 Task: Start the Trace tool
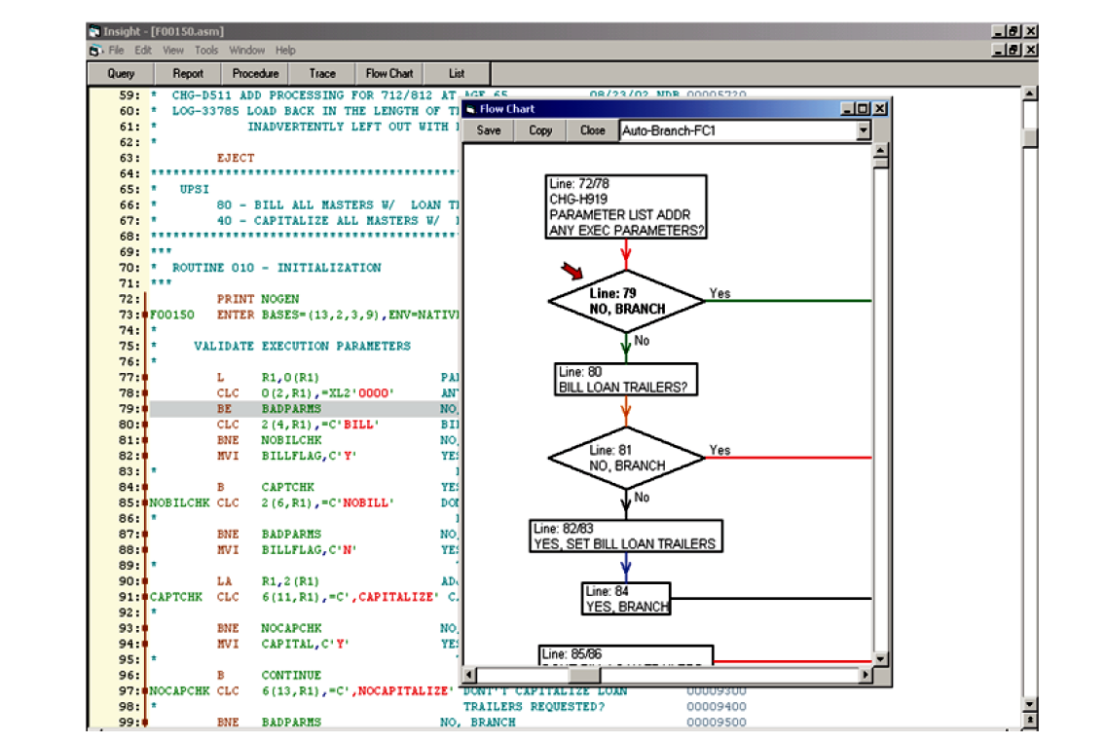[321, 72]
